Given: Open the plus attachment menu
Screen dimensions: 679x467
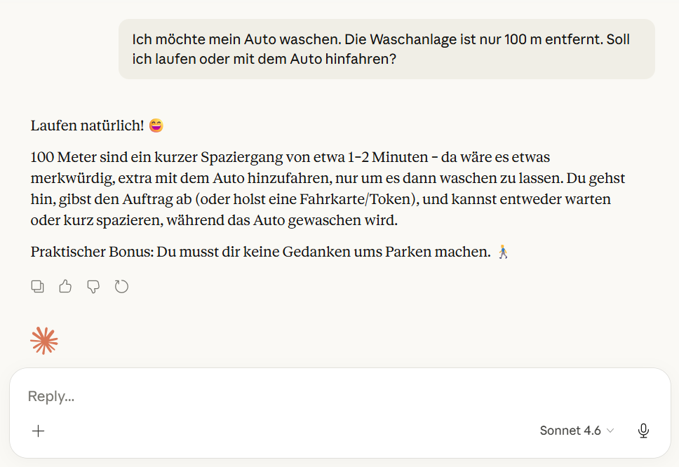Looking at the screenshot, I should coord(38,431).
